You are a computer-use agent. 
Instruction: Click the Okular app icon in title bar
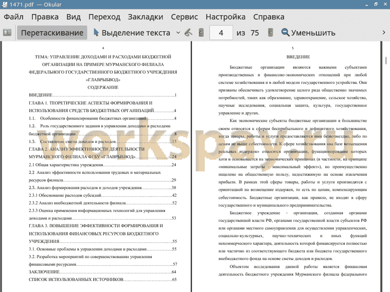click(x=4, y=4)
